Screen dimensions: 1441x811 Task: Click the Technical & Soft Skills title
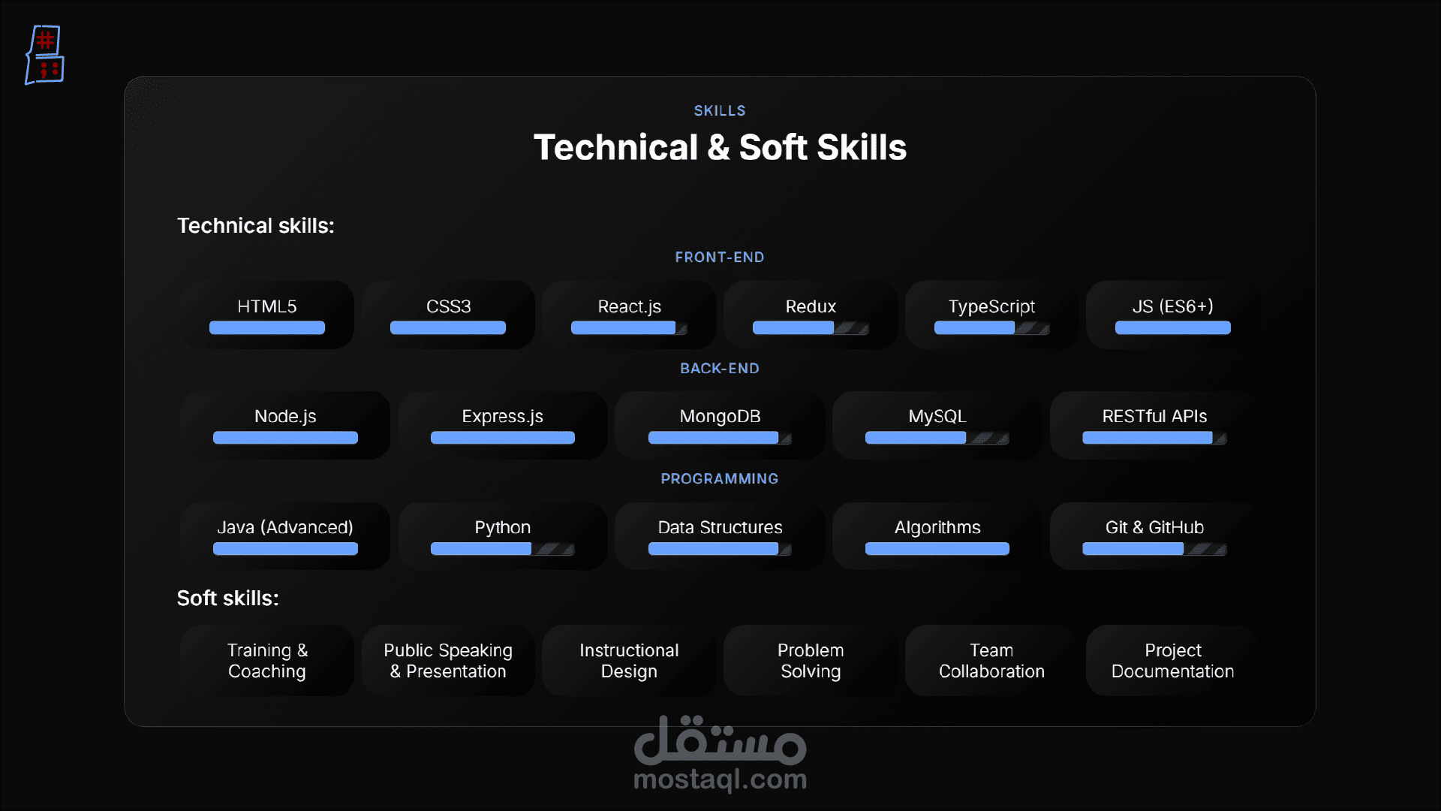coord(720,147)
